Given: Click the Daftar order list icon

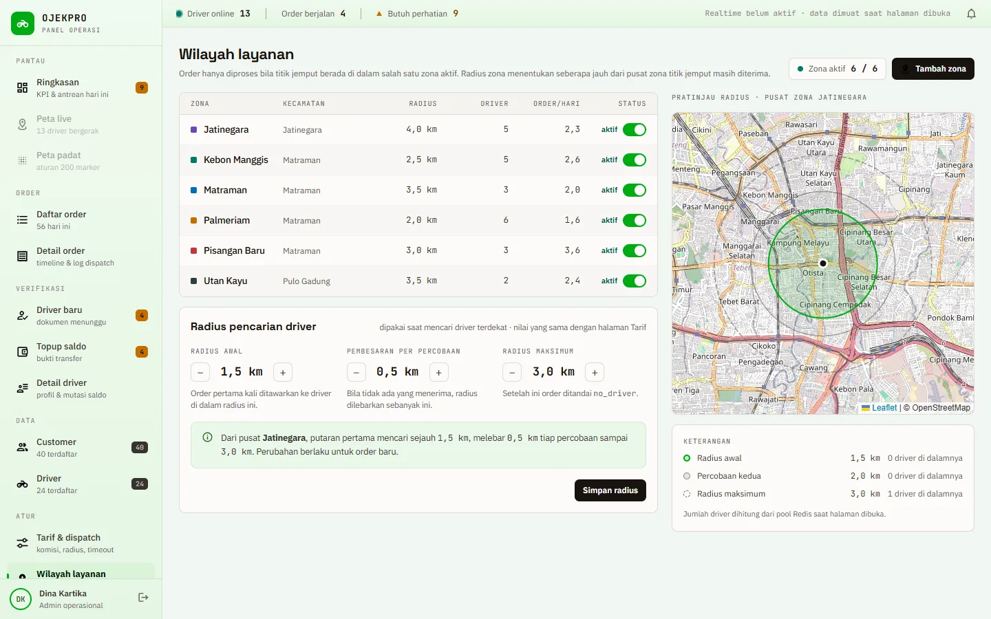Looking at the screenshot, I should [23, 220].
